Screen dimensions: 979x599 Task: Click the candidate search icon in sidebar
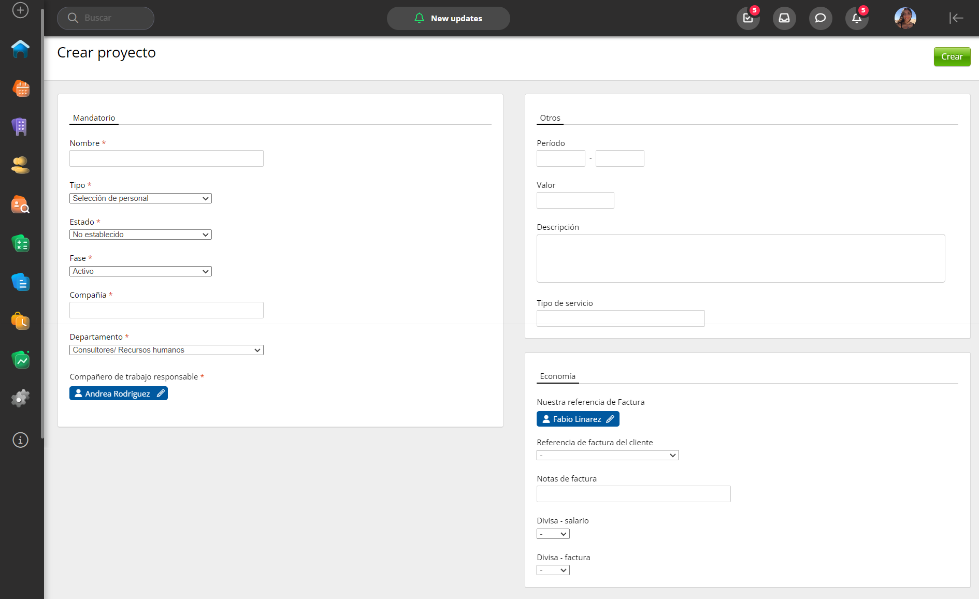[x=21, y=205]
